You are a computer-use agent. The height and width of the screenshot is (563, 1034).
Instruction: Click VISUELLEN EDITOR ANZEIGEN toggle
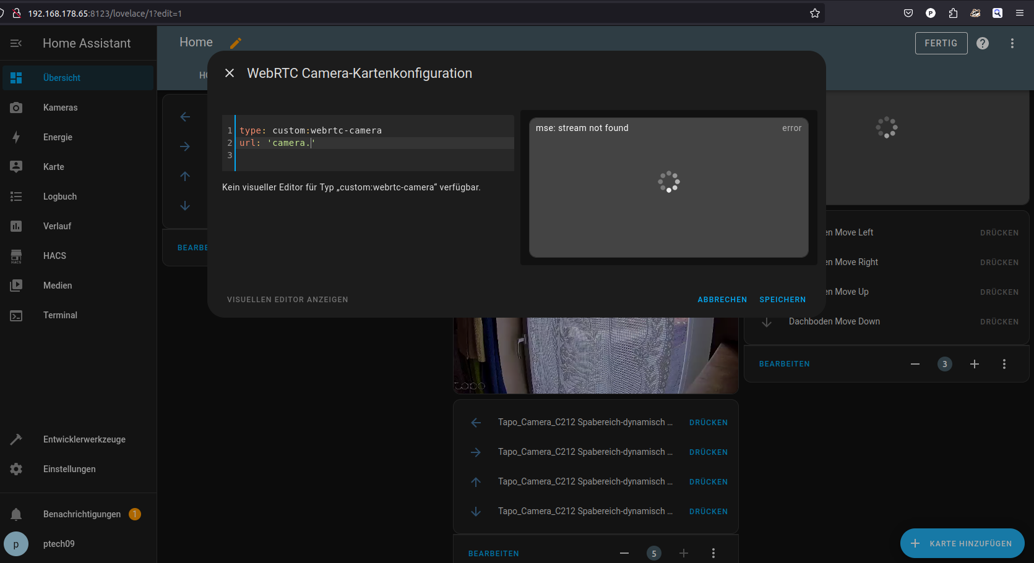(288, 300)
